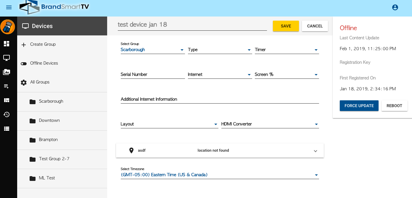Image resolution: width=412 pixels, height=198 pixels.
Task: Open the hamburger navigation menu
Action: tap(9, 7)
